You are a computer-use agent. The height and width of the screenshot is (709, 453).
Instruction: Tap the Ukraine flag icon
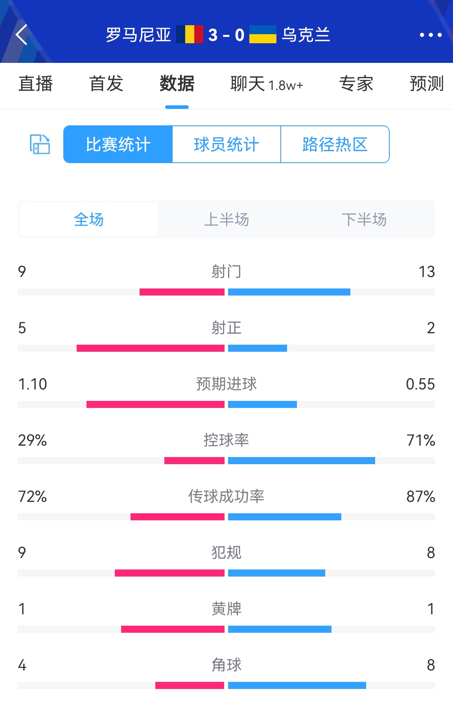263,35
